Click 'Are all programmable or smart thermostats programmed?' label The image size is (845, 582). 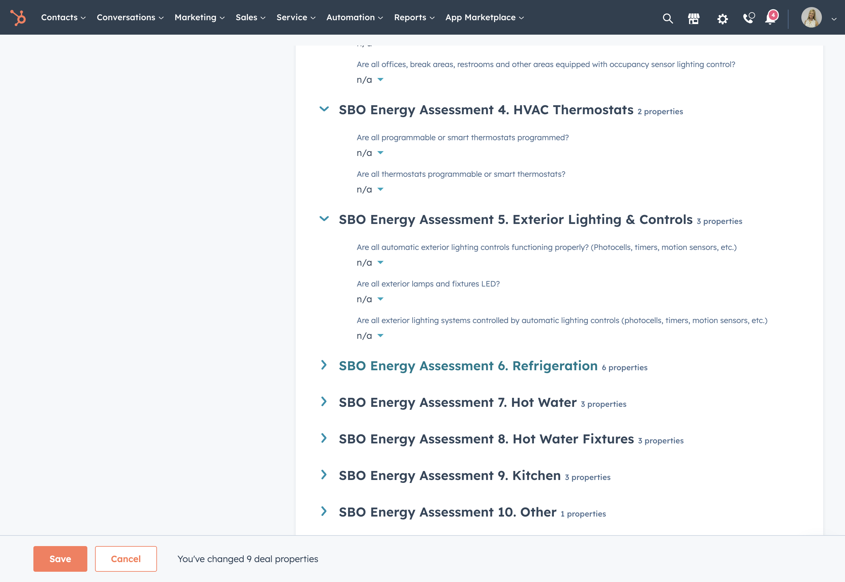click(463, 137)
